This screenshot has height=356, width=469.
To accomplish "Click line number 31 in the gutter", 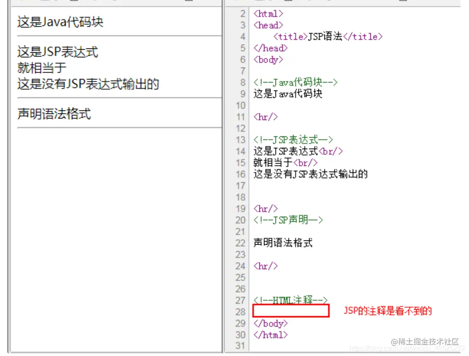I will pyautogui.click(x=241, y=346).
